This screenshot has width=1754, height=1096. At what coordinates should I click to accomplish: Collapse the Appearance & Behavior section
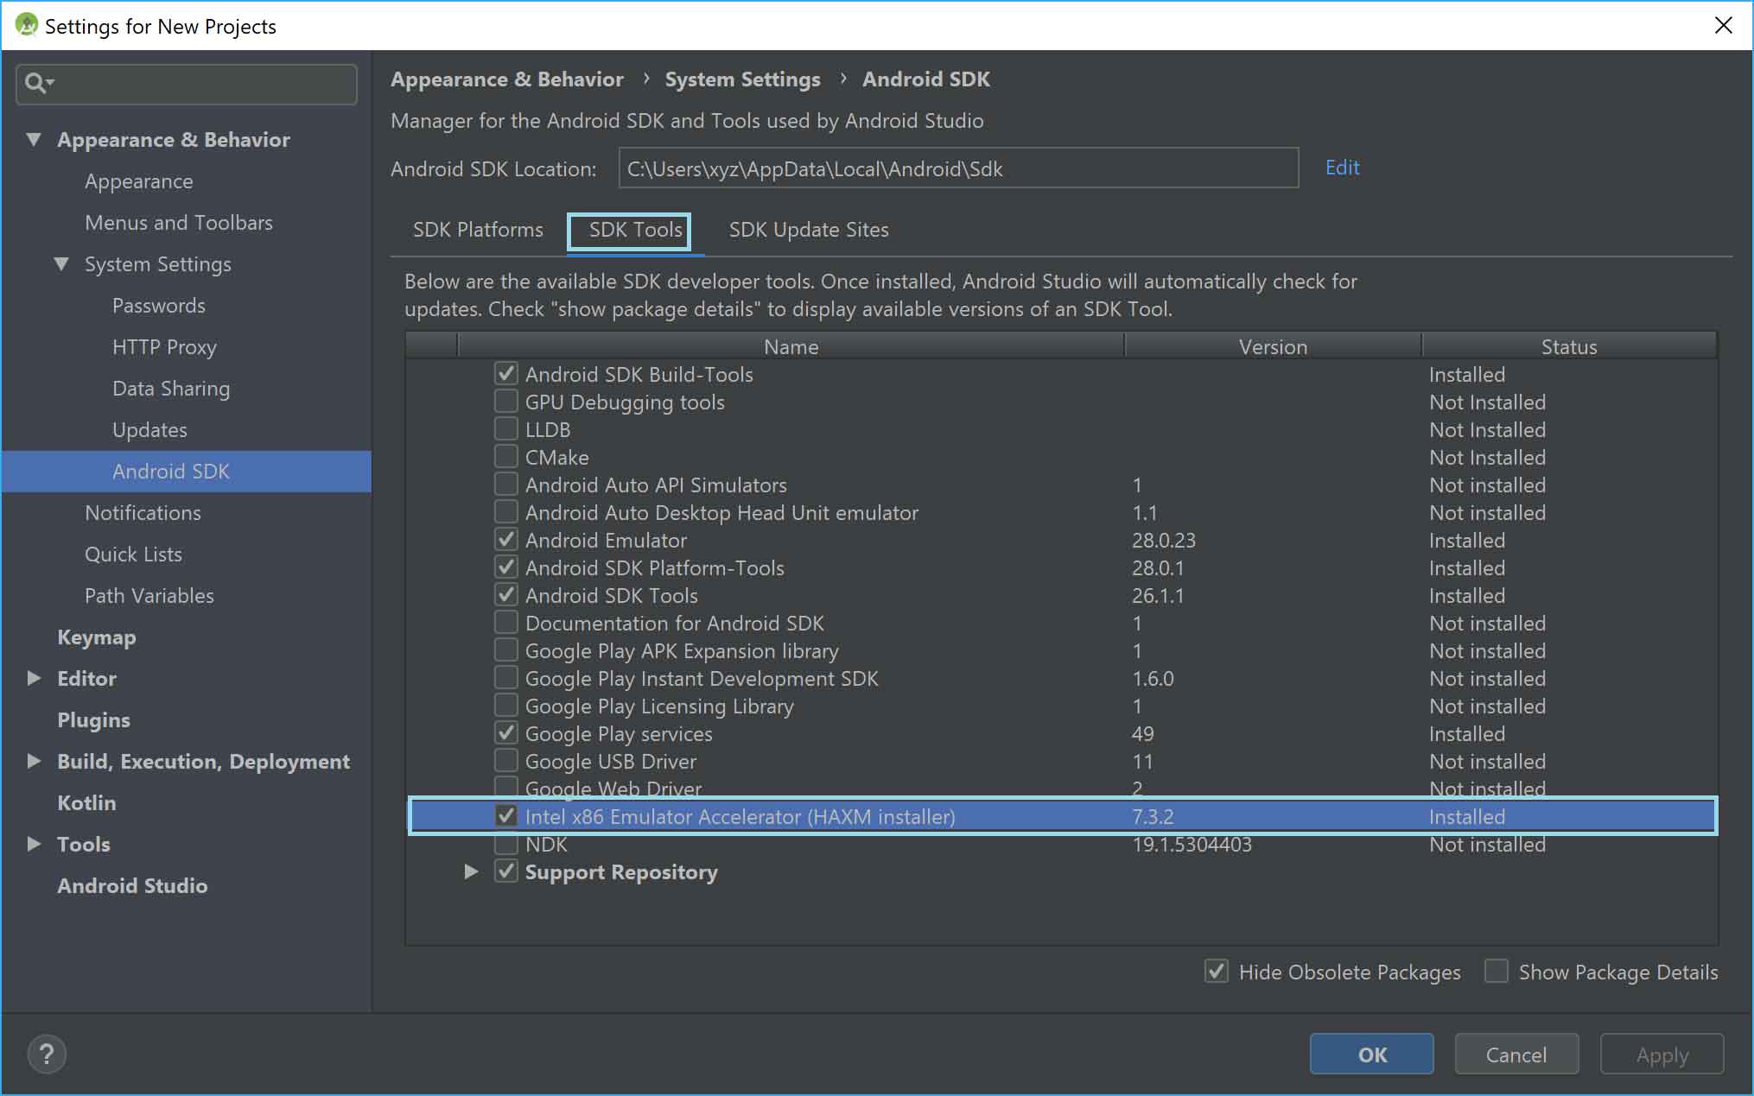click(34, 139)
